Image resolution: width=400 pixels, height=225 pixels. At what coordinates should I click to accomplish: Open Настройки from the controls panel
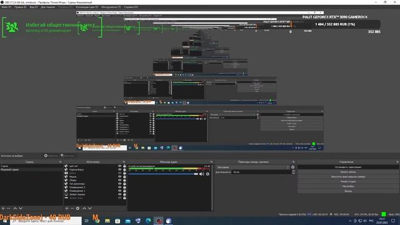pos(348,186)
